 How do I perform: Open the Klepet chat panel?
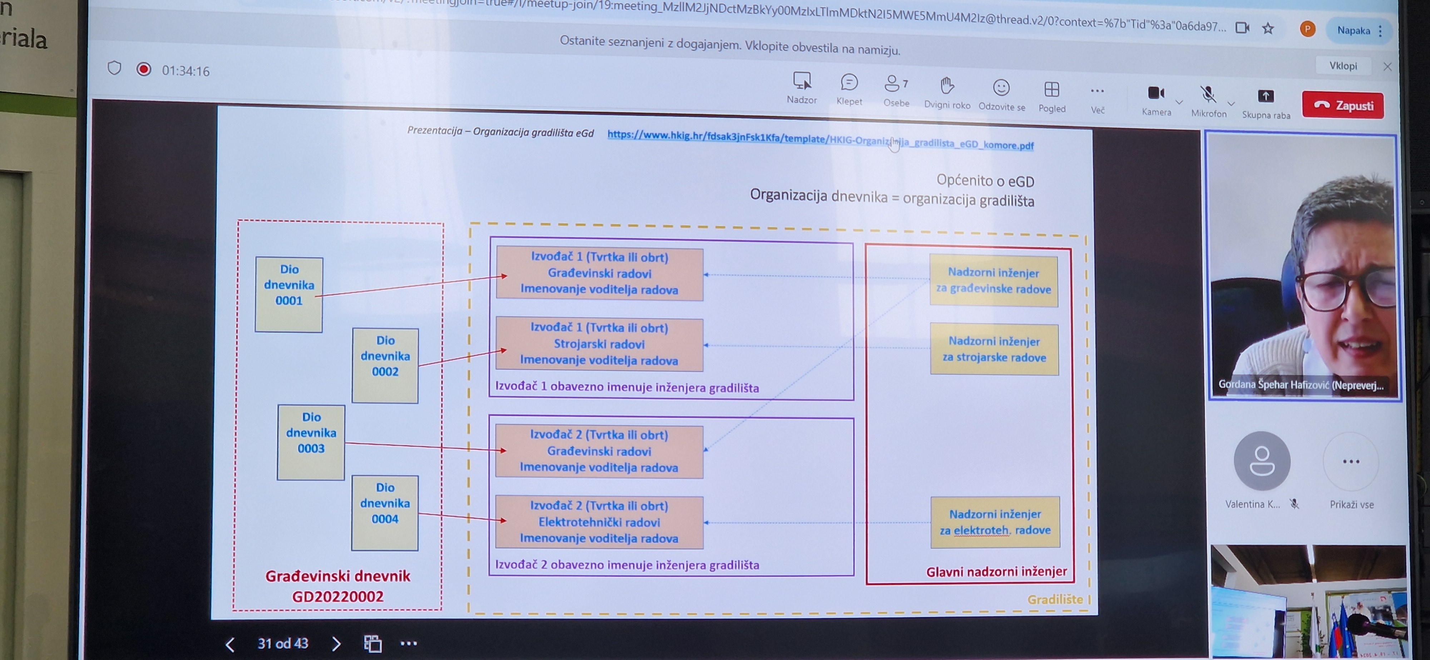[849, 89]
